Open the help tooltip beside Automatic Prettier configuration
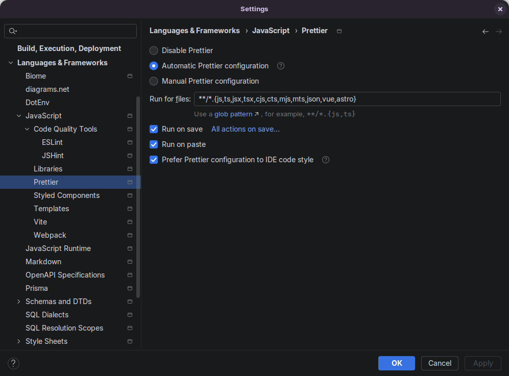Viewport: 509px width, 376px height. pos(280,66)
